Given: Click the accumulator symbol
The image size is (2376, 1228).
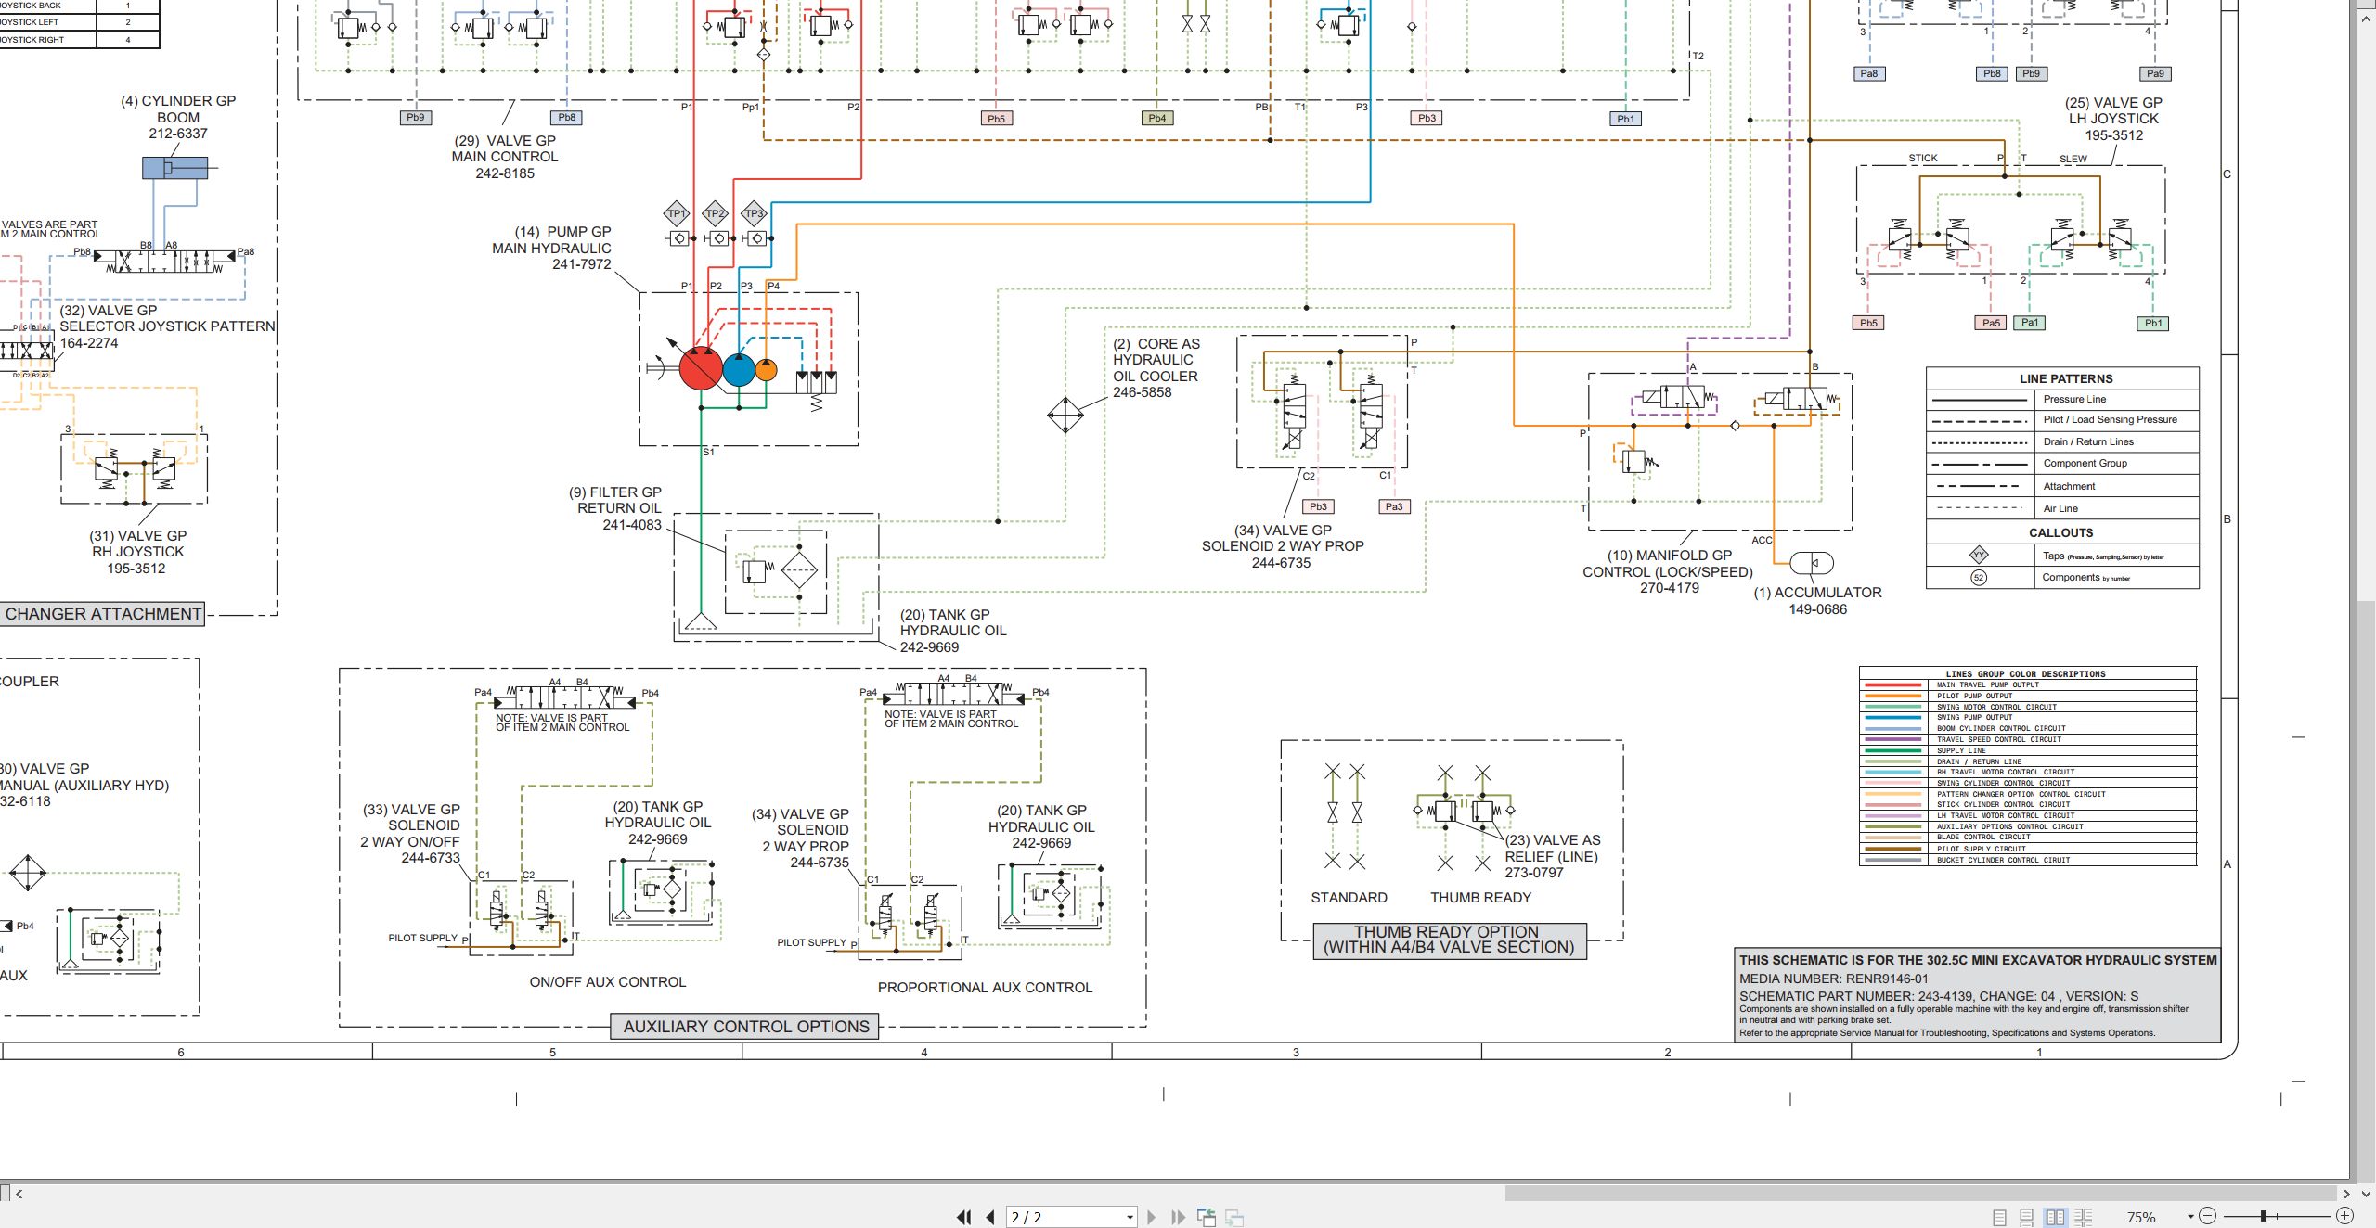Looking at the screenshot, I should point(1811,563).
